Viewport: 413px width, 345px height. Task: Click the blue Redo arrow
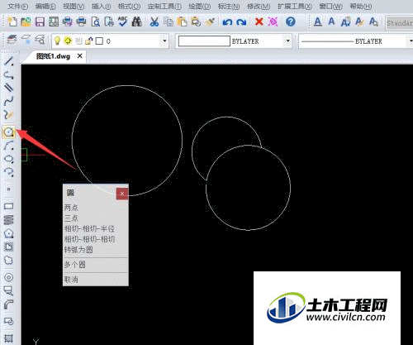click(x=241, y=22)
